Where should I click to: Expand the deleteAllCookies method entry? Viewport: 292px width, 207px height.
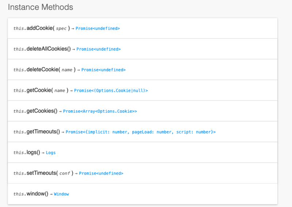point(48,49)
